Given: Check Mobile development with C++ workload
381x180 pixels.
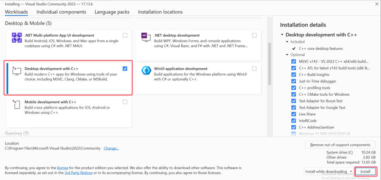Looking at the screenshot, I should click(125, 102).
